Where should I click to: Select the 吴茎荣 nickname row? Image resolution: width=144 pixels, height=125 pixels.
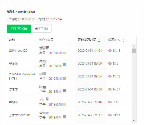[x=13, y=63]
